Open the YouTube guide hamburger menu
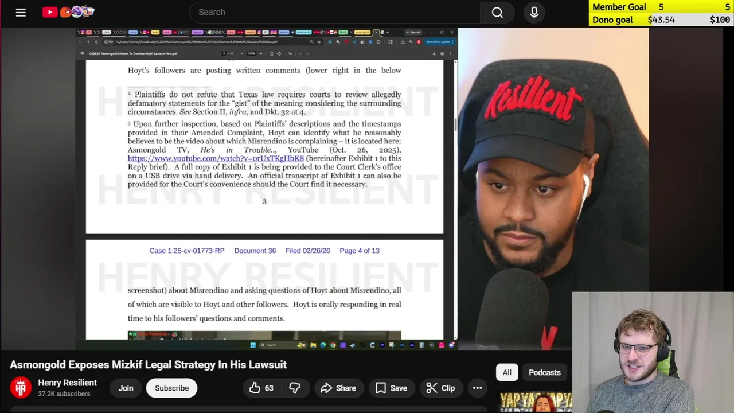Image resolution: width=734 pixels, height=413 pixels. (x=21, y=12)
